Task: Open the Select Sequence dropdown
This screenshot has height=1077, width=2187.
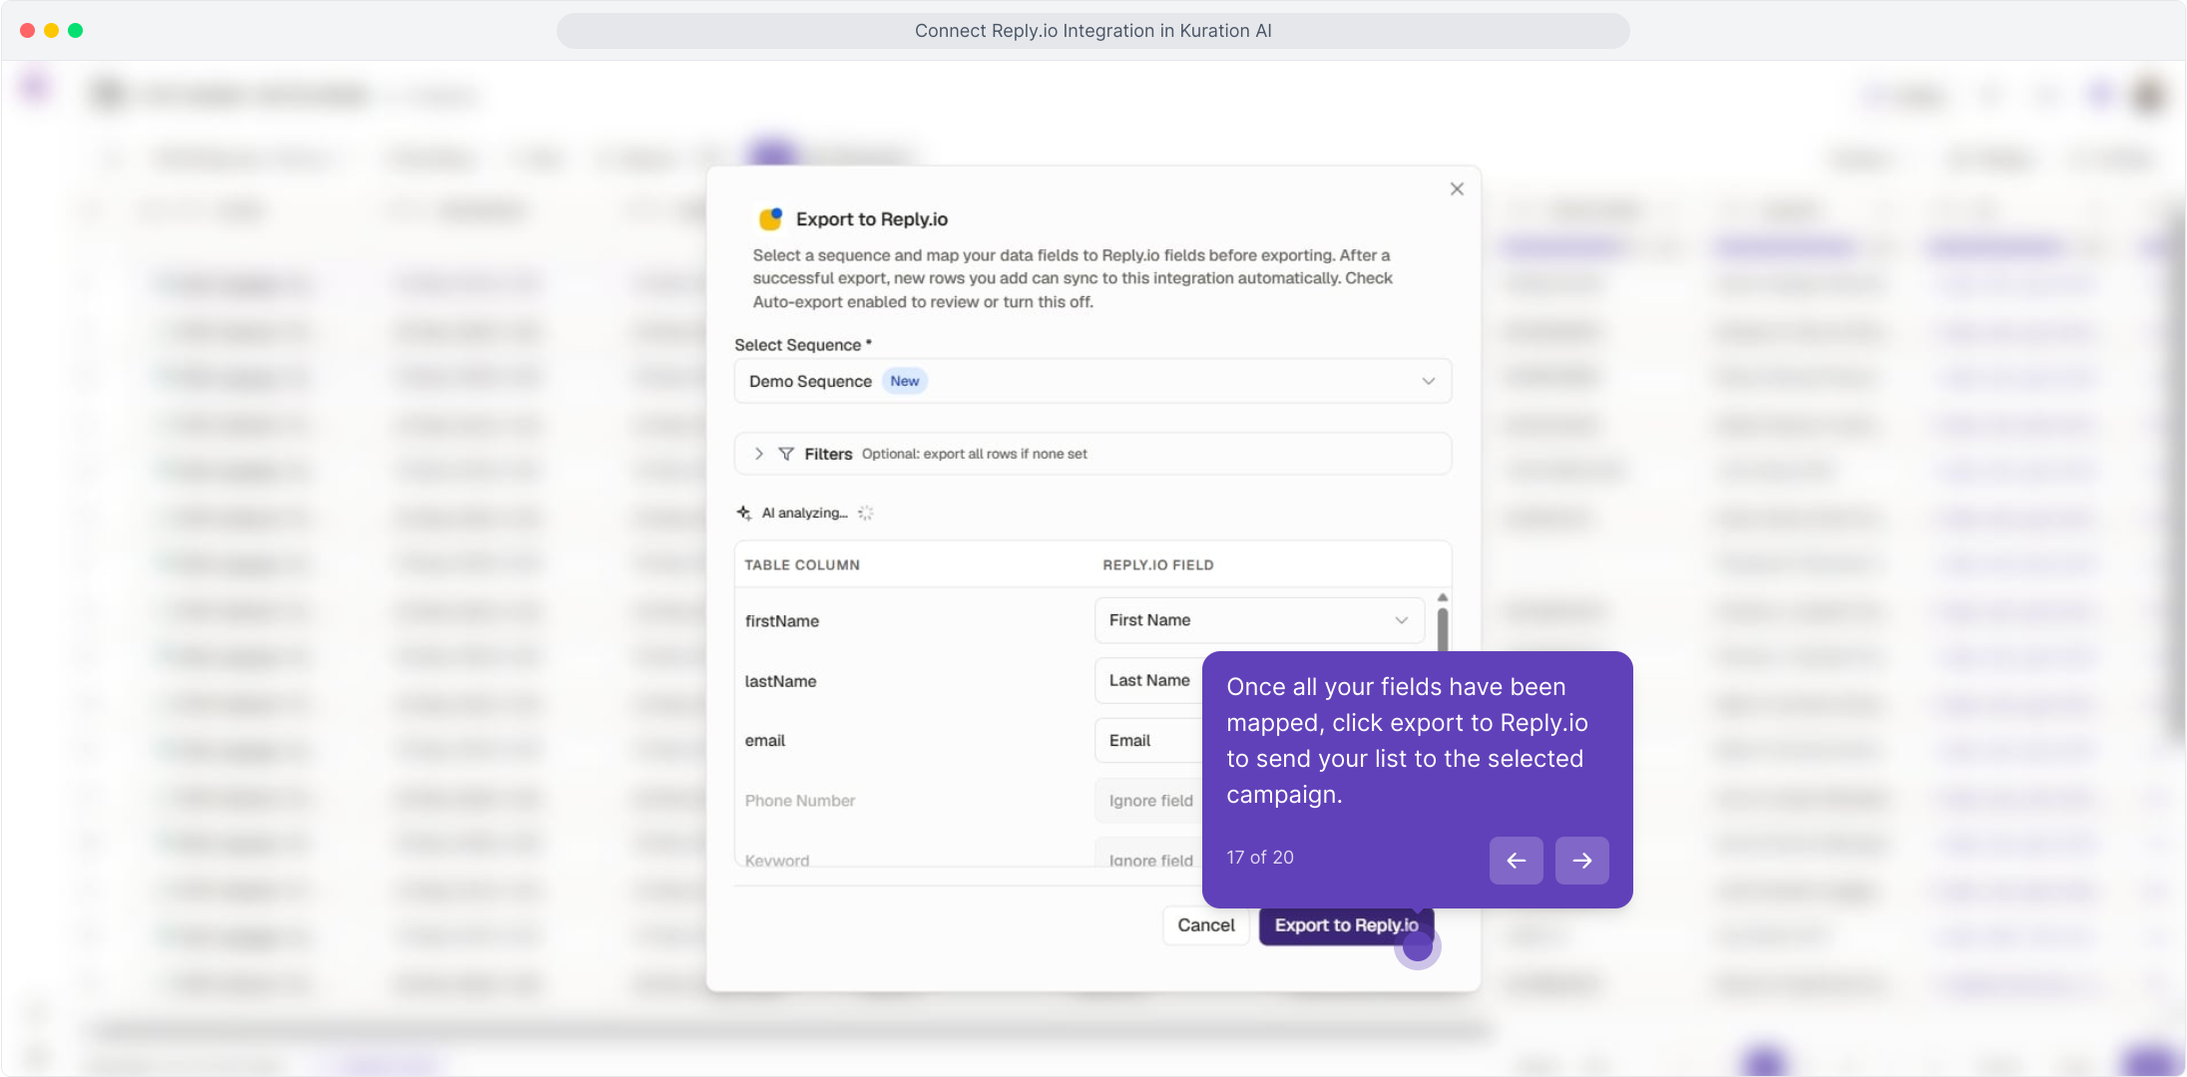Action: (x=1093, y=381)
